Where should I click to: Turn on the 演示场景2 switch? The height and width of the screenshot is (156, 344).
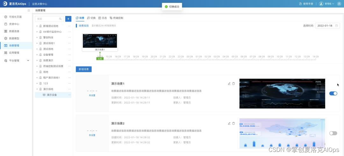coord(333,133)
